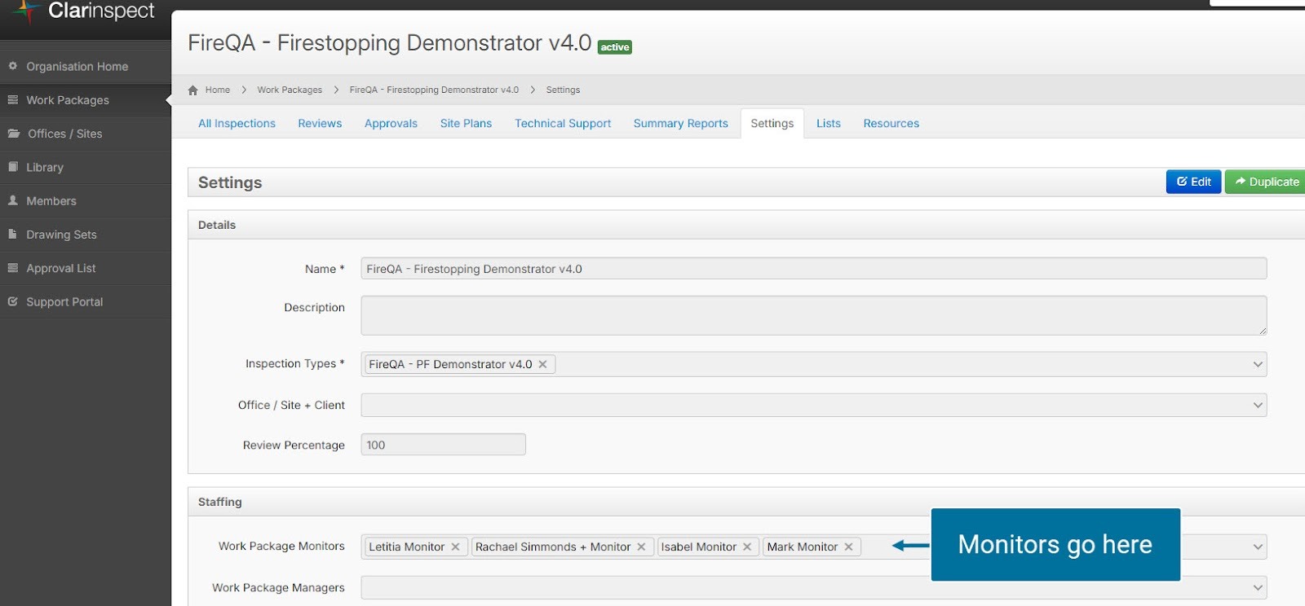Expand the Work Package Managers dropdown
Image resolution: width=1305 pixels, height=606 pixels.
coord(1257,587)
